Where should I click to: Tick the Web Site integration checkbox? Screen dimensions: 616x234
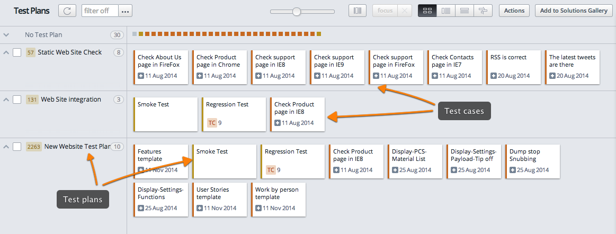[x=17, y=100]
